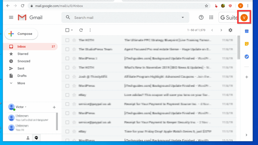The width and height of the screenshot is (258, 145).
Task: Open the first Unknown Hangouts conversation
Action: tap(32, 118)
